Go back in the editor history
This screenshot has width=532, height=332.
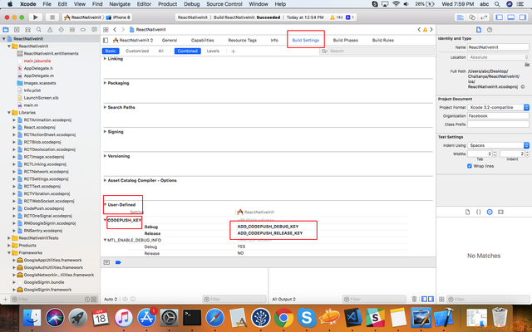coord(115,30)
